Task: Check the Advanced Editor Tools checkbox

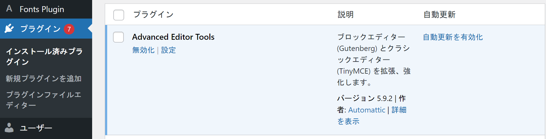Action: (x=118, y=37)
